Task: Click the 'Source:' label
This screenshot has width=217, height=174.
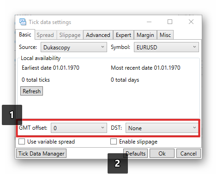Action: pos(28,47)
